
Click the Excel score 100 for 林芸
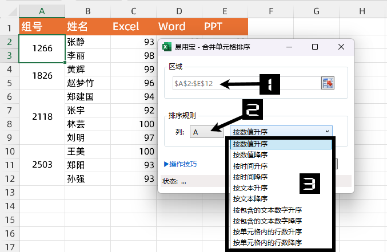coord(134,124)
